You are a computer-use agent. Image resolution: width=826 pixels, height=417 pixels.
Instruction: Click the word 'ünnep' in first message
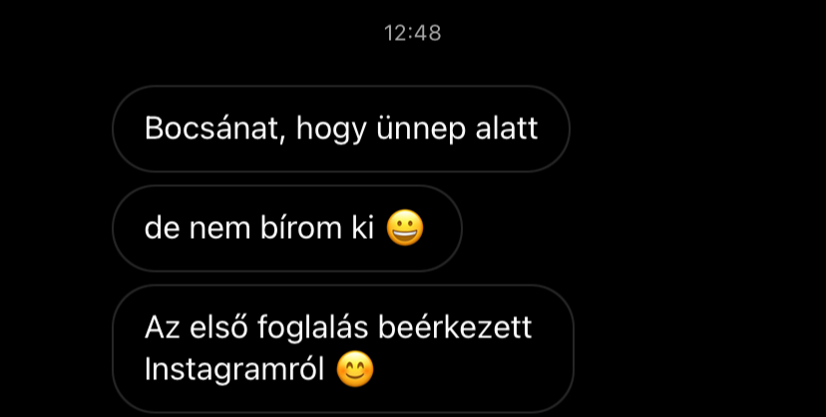[x=421, y=129]
